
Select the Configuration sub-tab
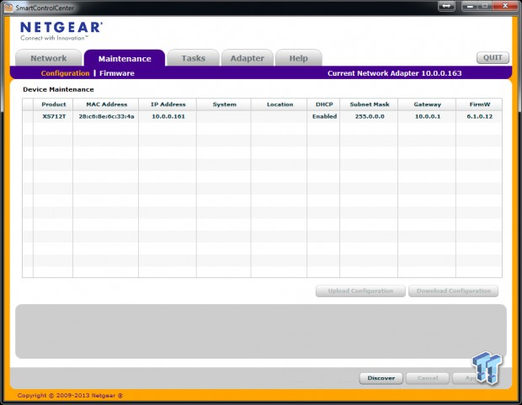coord(66,73)
